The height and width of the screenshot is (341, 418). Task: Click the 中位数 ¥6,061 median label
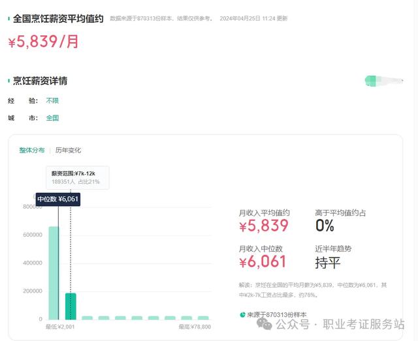click(58, 199)
